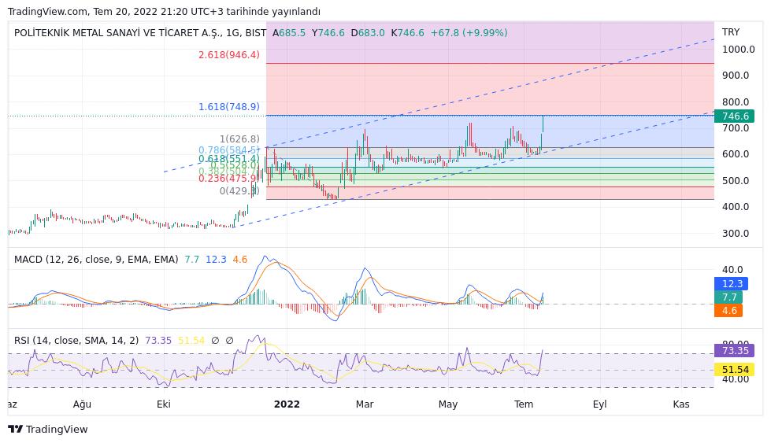Click the Eyl label on time axis

click(600, 404)
